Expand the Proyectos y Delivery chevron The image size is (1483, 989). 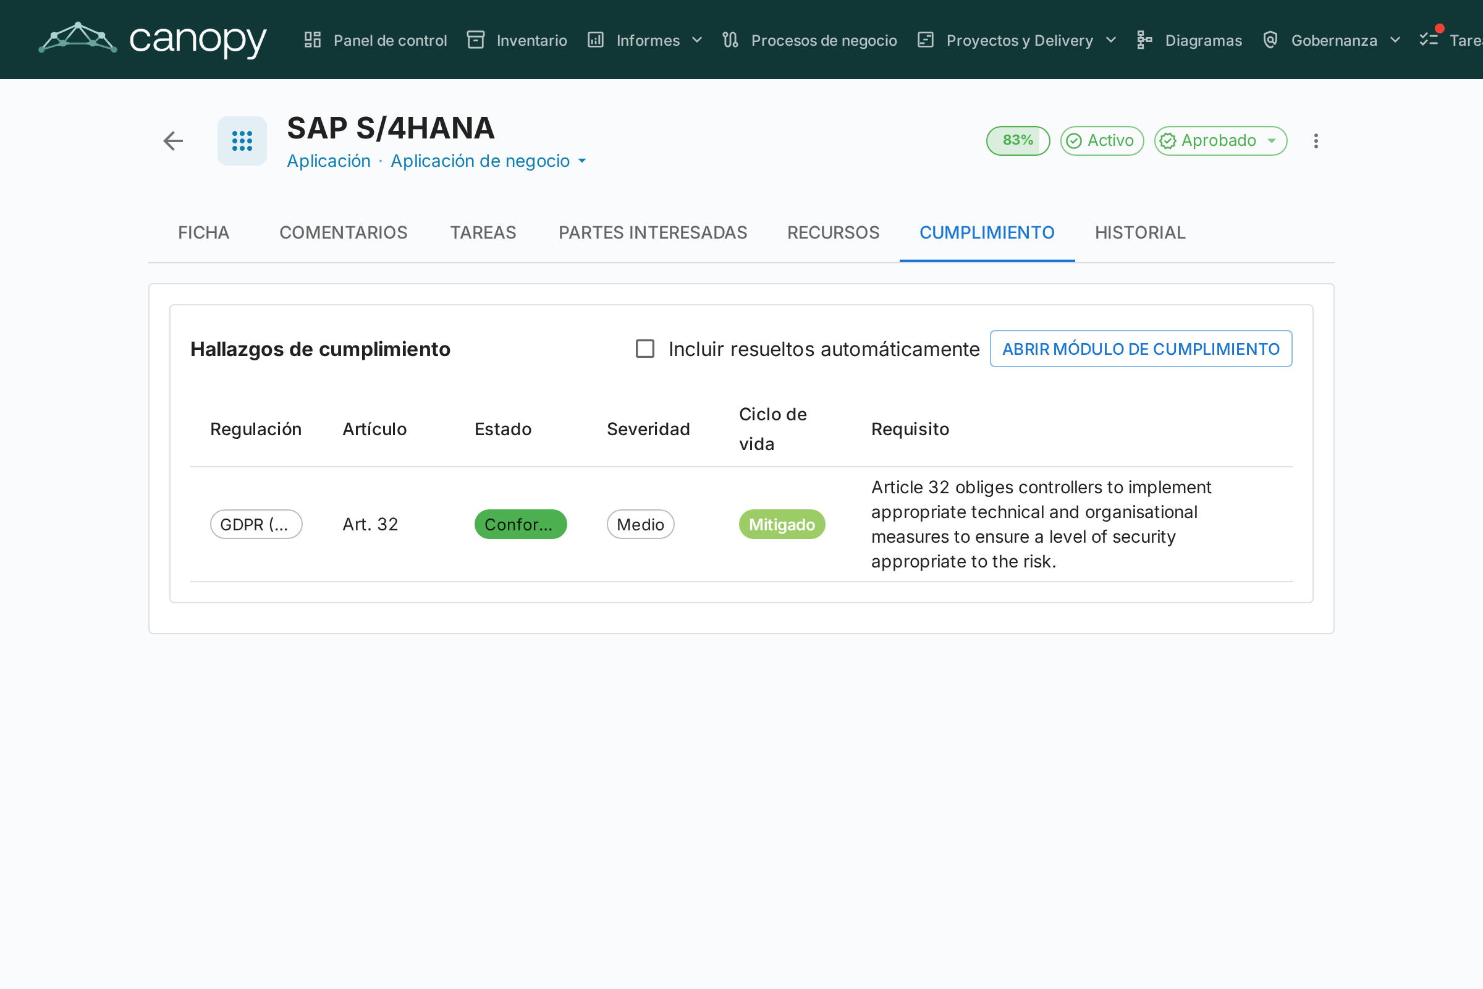pos(1111,40)
